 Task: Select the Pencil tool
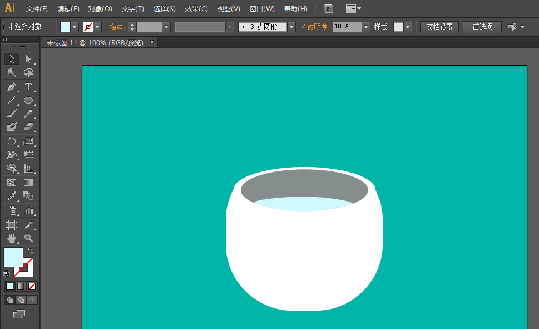tap(28, 114)
